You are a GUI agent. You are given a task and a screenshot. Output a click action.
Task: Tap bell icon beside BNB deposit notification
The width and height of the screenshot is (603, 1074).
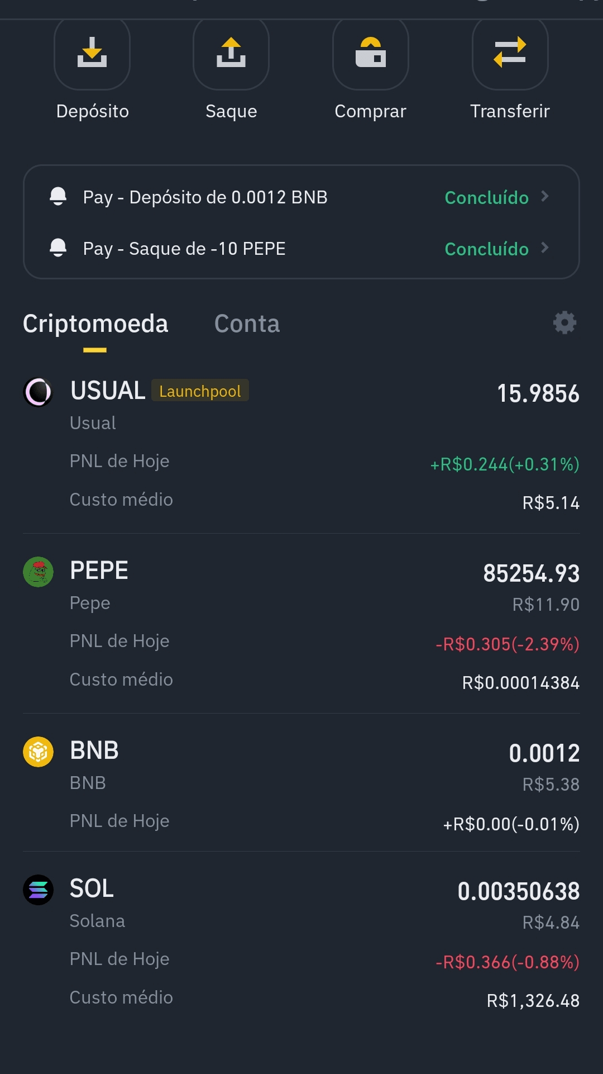click(58, 197)
